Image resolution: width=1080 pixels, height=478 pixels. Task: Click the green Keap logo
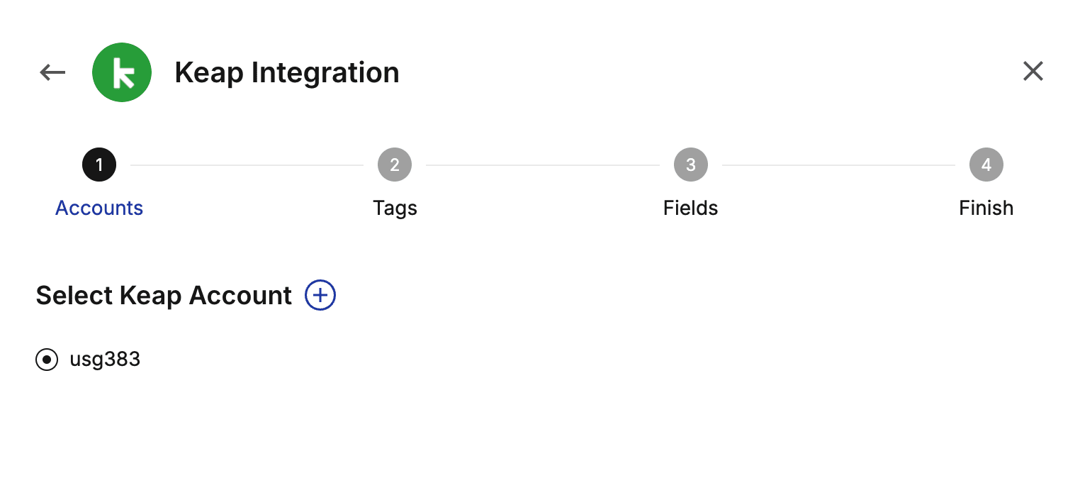(122, 72)
